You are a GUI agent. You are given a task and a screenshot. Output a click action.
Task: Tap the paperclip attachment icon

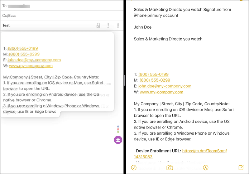click(117, 25)
